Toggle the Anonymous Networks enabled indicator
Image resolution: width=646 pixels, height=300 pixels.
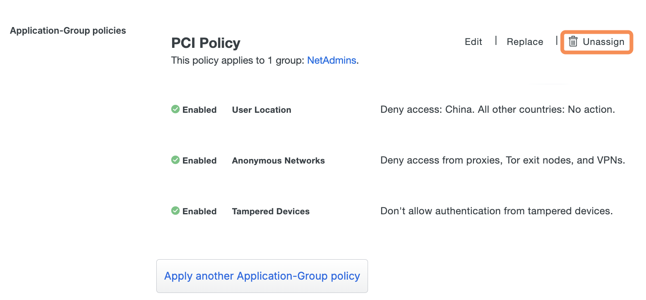tap(199, 160)
